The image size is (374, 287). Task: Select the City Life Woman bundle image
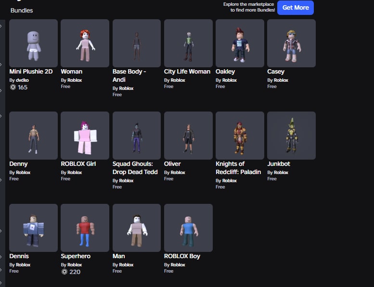click(x=188, y=43)
